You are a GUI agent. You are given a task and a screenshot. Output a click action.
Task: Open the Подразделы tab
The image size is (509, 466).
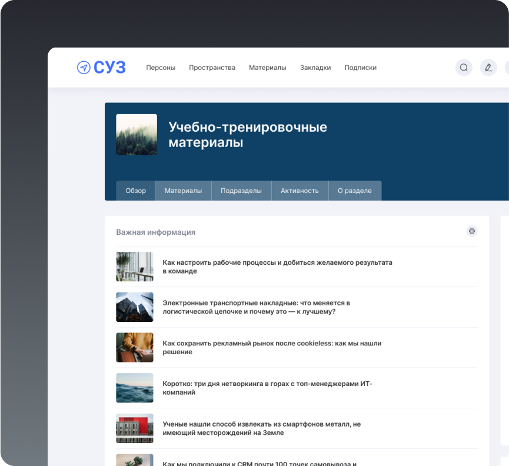pos(241,191)
